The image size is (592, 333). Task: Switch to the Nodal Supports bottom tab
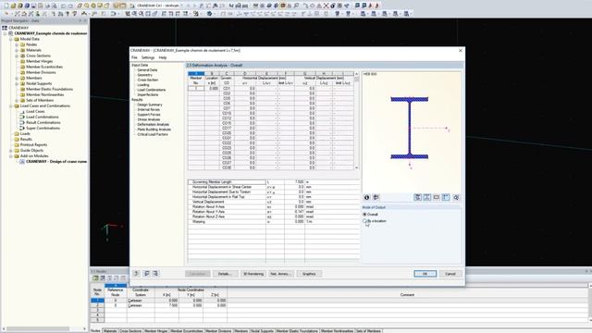click(262, 331)
